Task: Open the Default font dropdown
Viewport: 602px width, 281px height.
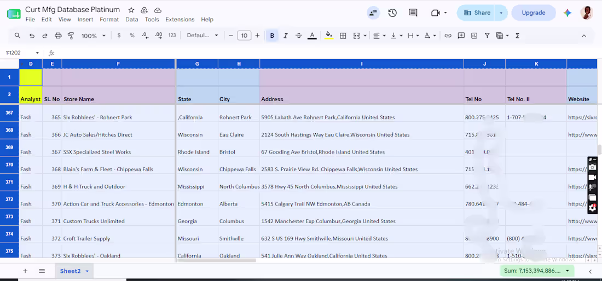Action: [202, 36]
